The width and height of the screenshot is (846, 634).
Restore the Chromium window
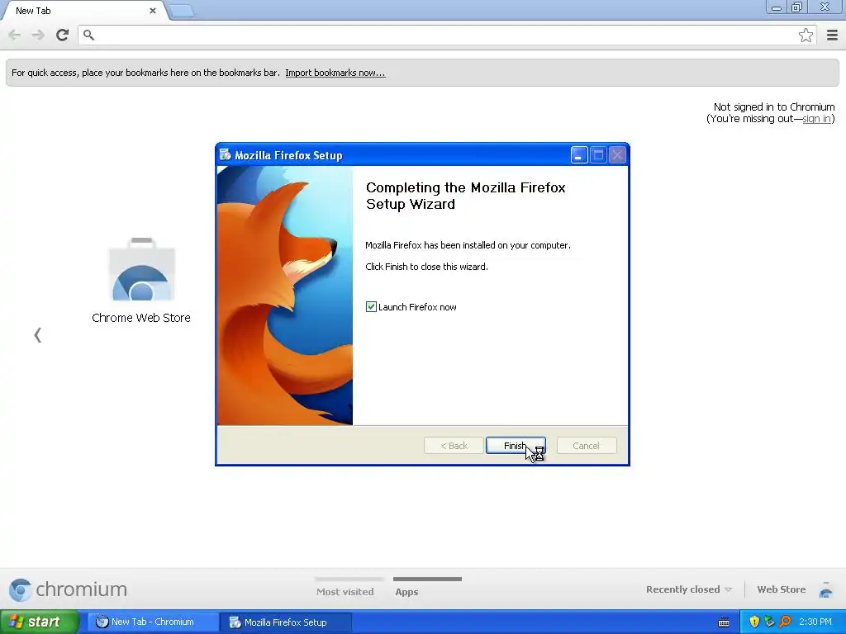[x=796, y=7]
